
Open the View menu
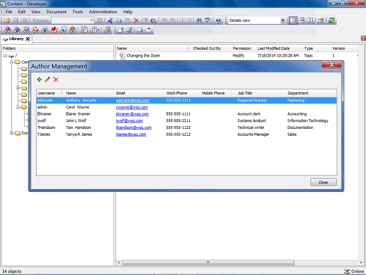35,11
